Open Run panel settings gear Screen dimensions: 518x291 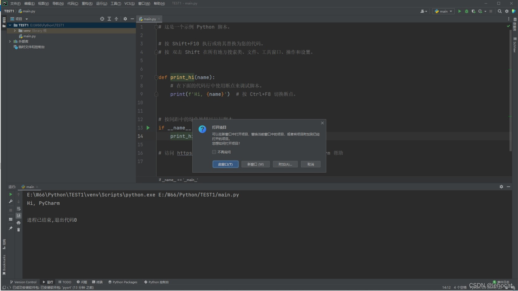pos(501,187)
